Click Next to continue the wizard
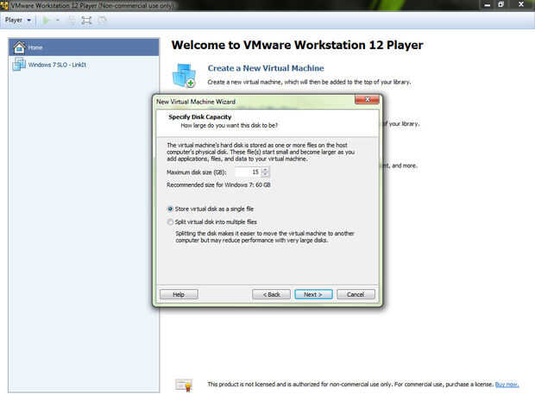The image size is (535, 401). [313, 294]
